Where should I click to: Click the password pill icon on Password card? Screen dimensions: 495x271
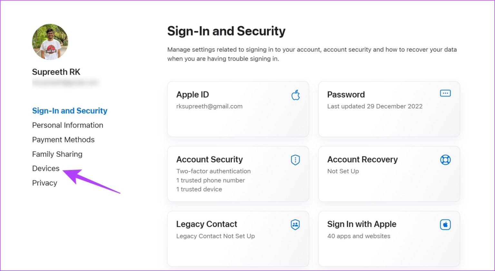(x=445, y=93)
